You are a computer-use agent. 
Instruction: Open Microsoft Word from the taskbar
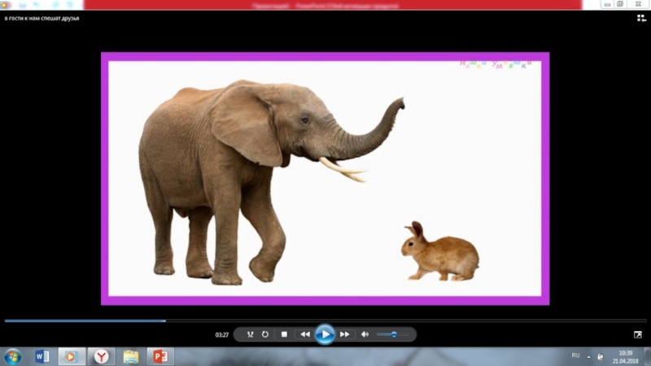pyautogui.click(x=42, y=356)
